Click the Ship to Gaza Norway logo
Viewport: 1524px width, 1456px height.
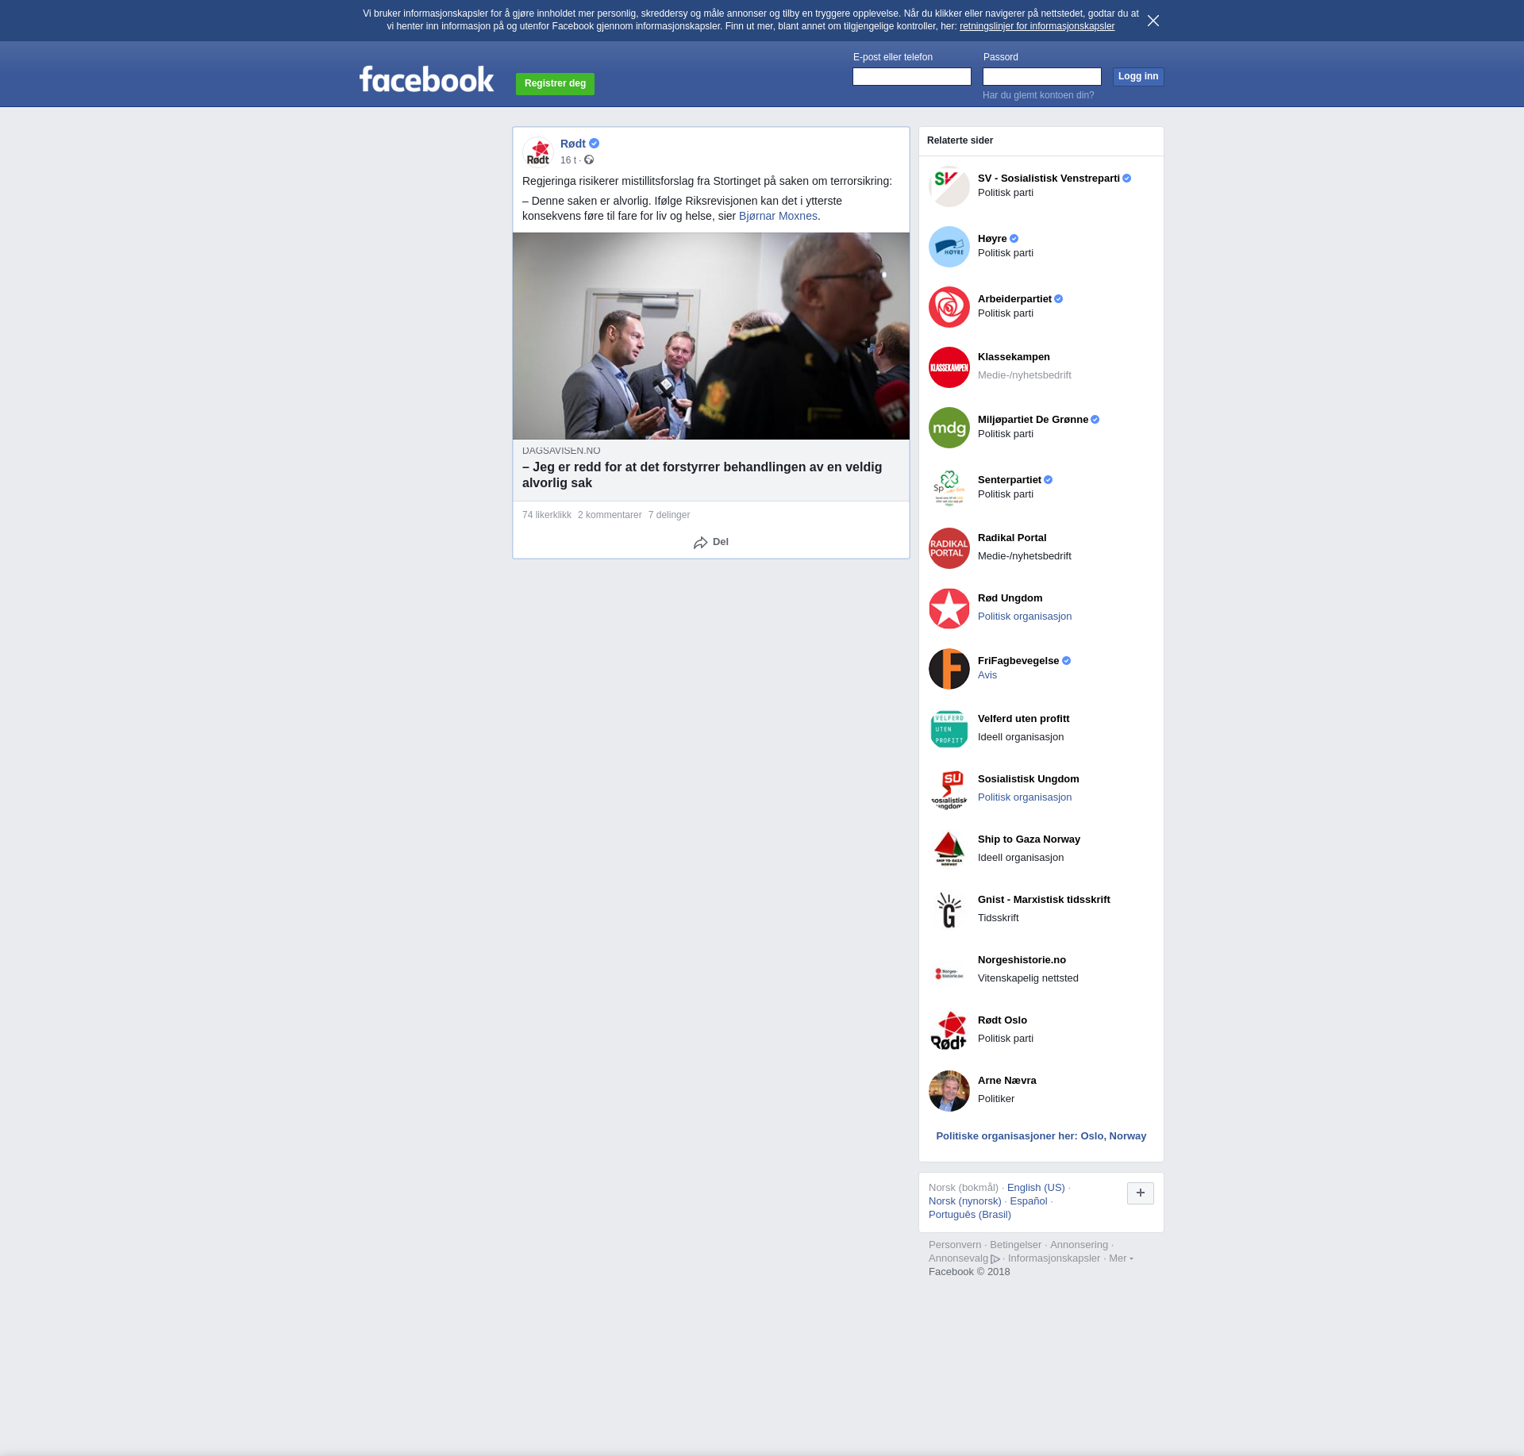(949, 850)
